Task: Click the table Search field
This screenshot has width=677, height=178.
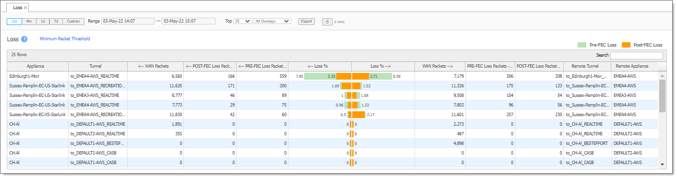Action: [x=636, y=55]
